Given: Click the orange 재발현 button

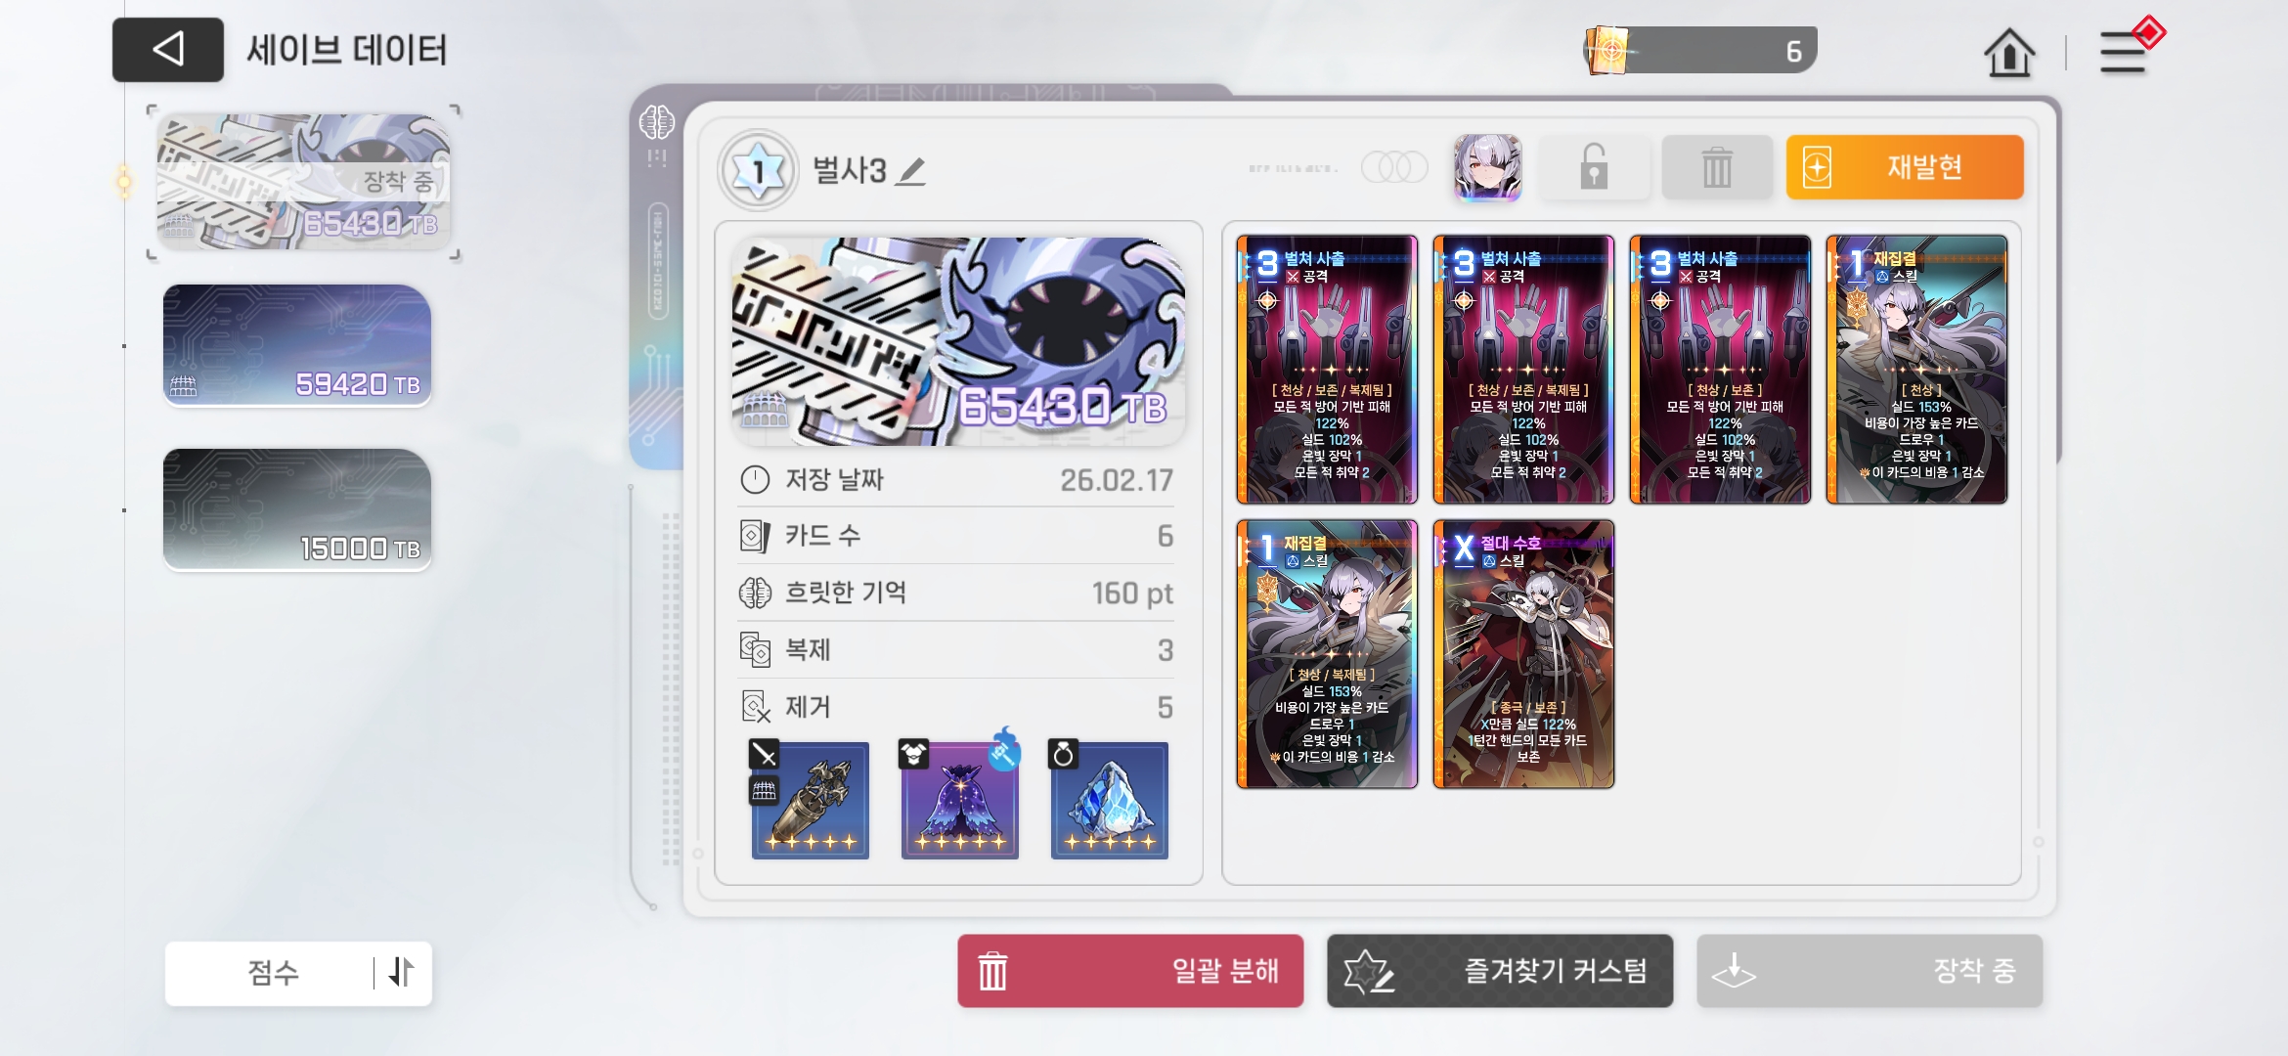Looking at the screenshot, I should point(1905,167).
